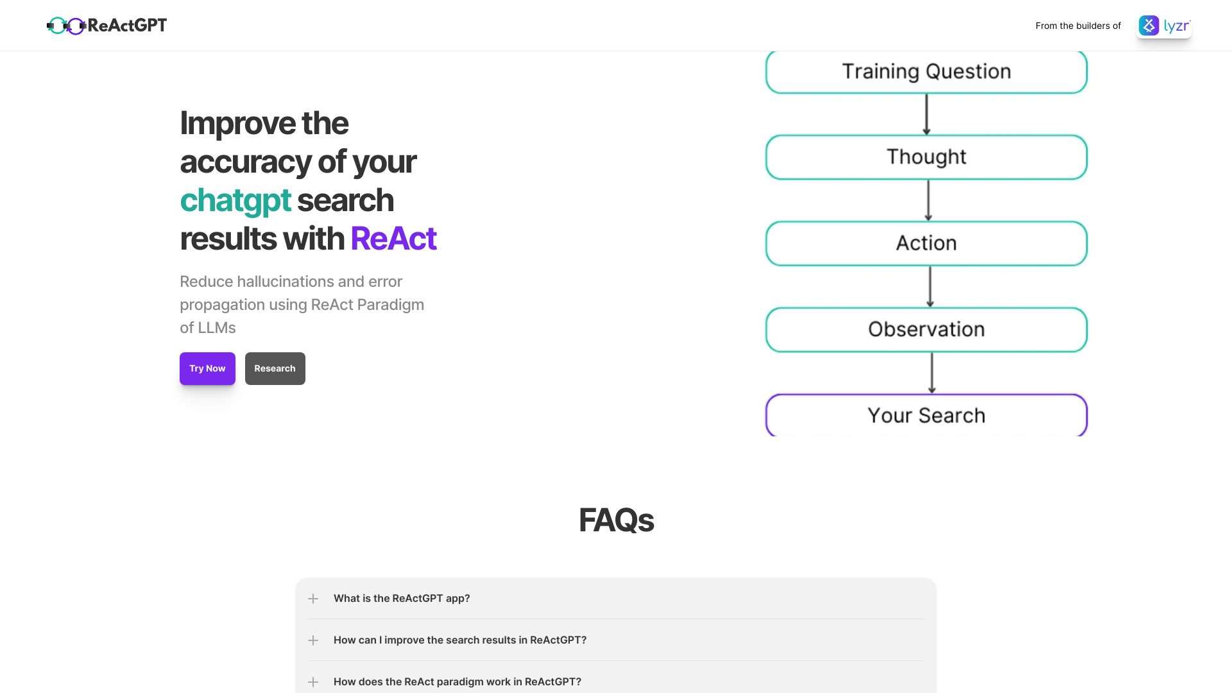Click the purple "ReAct" word in the heading
1232x693 pixels.
click(393, 239)
